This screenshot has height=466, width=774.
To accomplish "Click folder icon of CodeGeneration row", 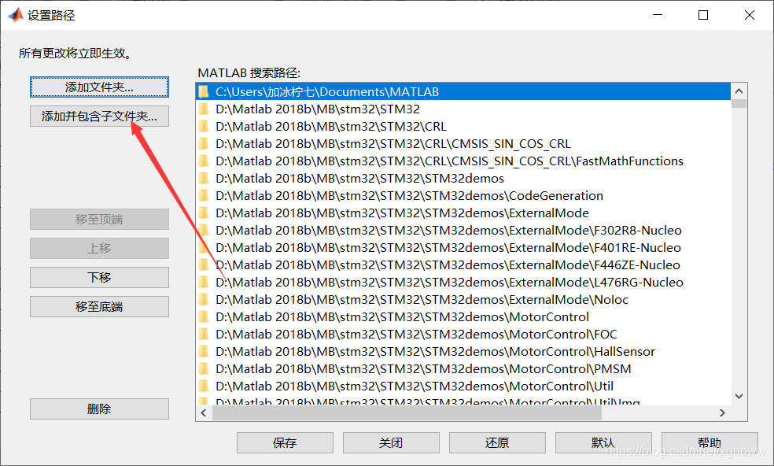I will pos(204,195).
